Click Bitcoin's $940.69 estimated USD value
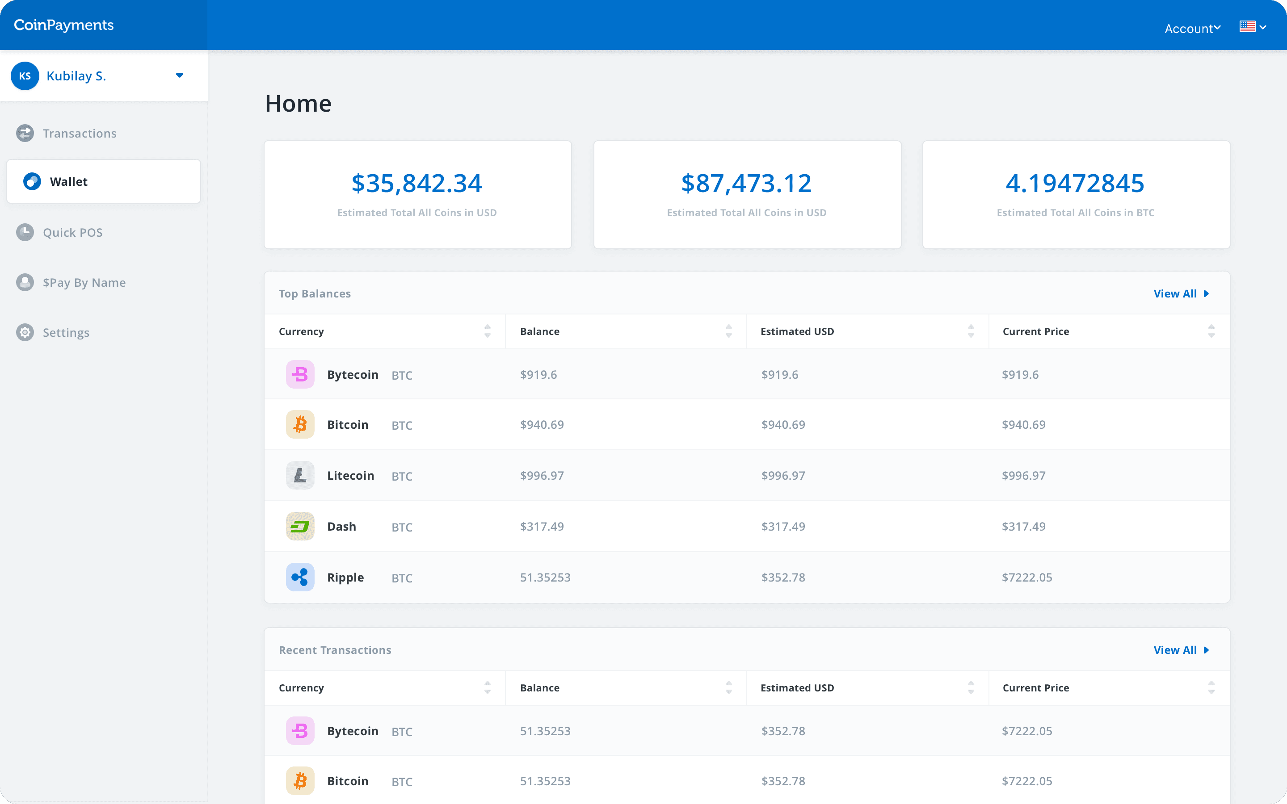The width and height of the screenshot is (1287, 804). (783, 424)
